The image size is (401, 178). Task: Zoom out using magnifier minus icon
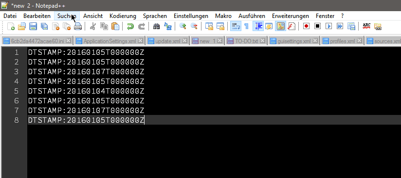tap(194, 26)
